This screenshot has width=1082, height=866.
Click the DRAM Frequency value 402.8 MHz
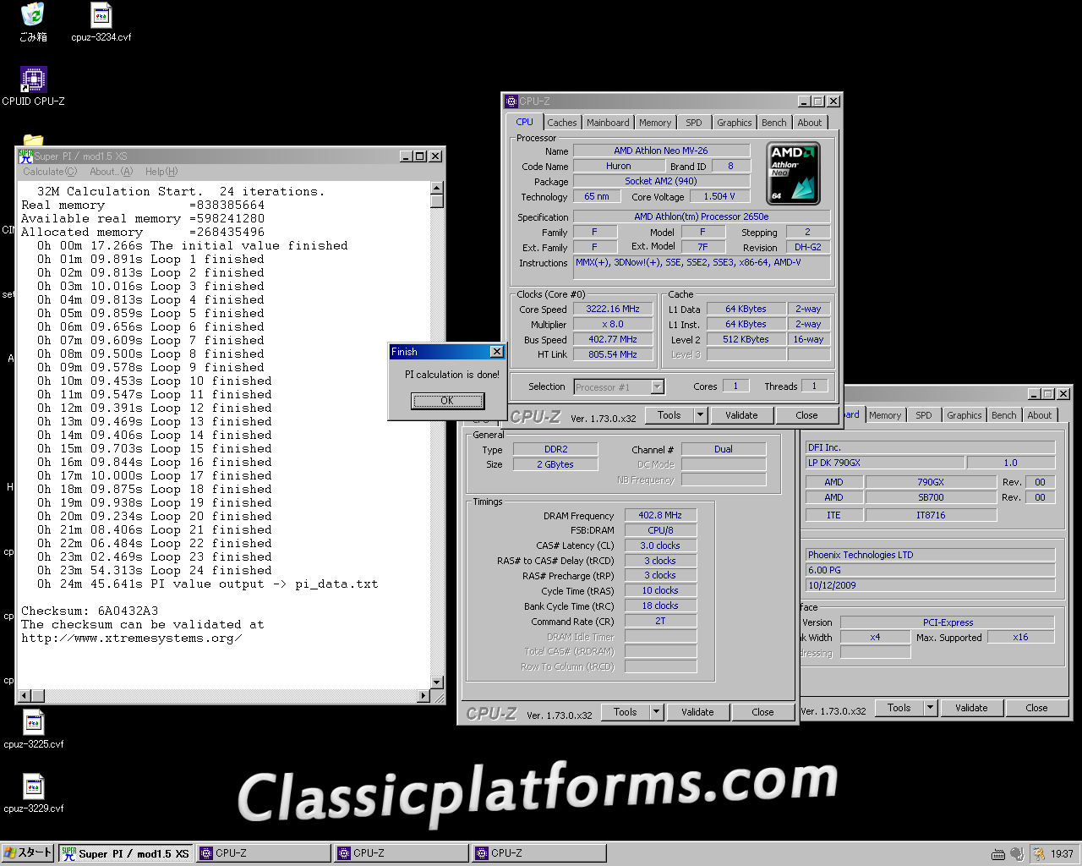660,515
